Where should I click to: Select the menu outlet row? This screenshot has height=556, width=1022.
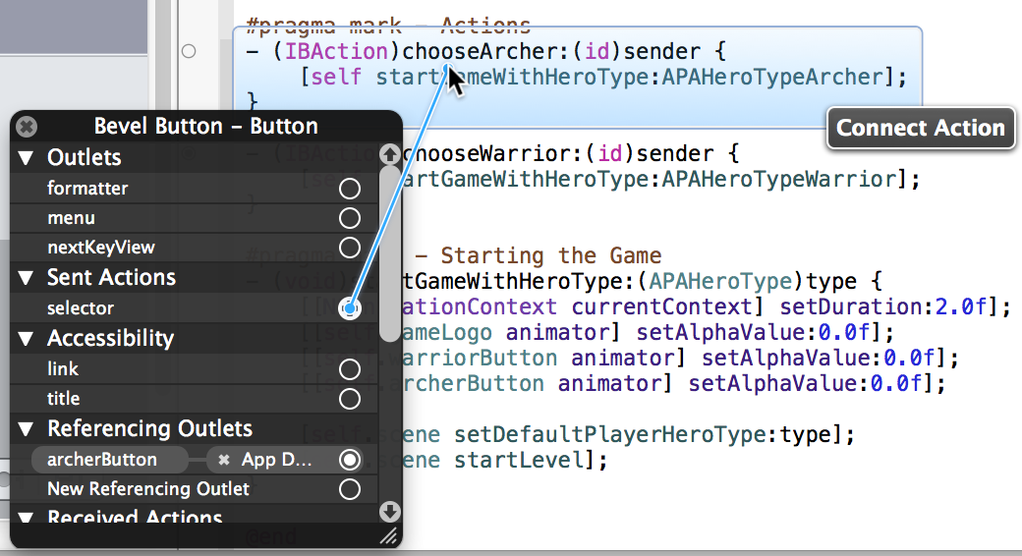[195, 218]
